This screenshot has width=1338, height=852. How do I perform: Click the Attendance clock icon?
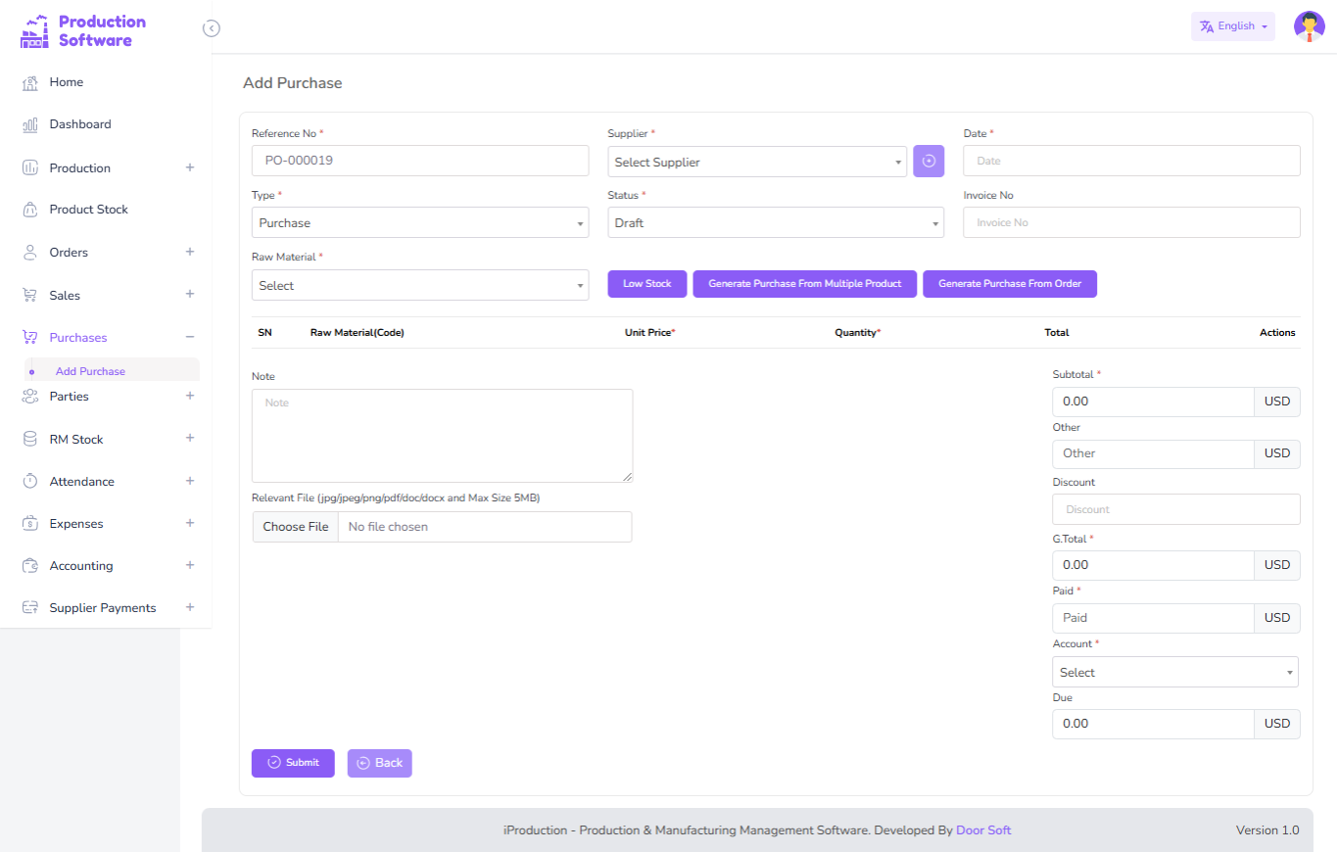(x=30, y=482)
